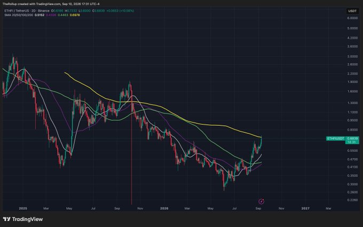Click the 0.2260 price axis label
363x227 pixels.
(x=352, y=200)
